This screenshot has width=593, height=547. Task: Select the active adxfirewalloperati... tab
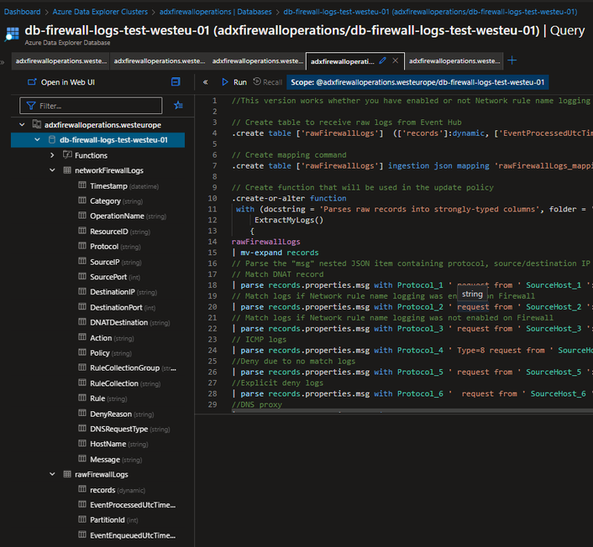[x=342, y=61]
